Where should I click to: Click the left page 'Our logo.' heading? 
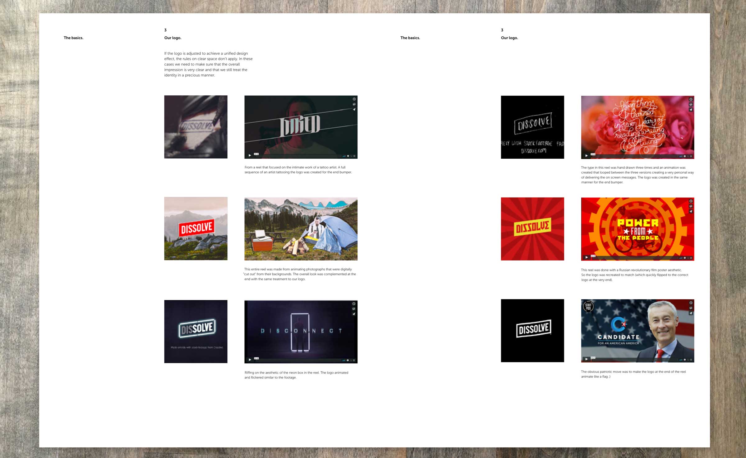point(173,38)
